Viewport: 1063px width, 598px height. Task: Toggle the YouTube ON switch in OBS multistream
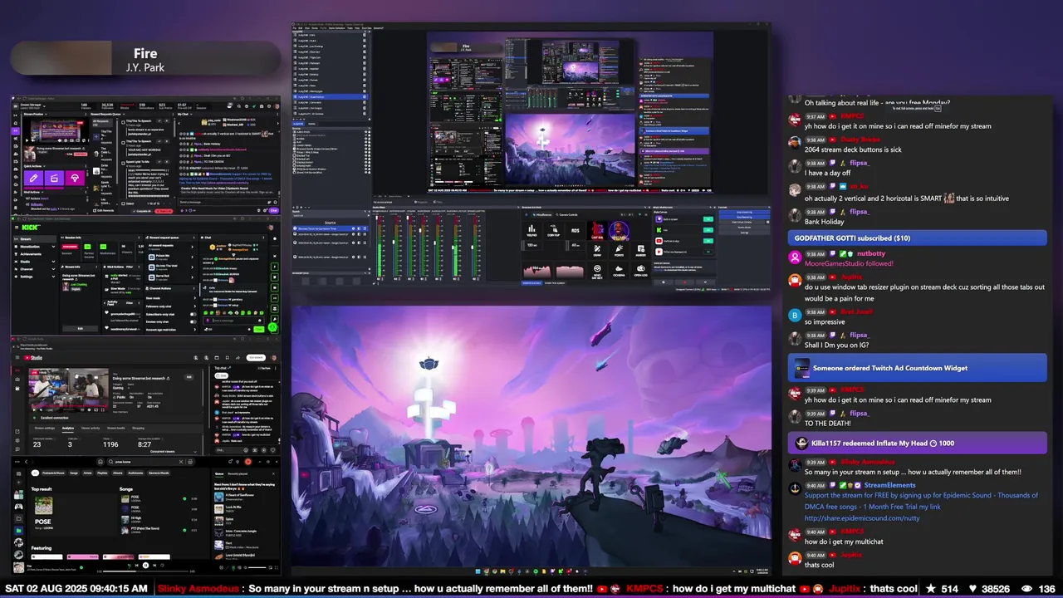click(708, 241)
